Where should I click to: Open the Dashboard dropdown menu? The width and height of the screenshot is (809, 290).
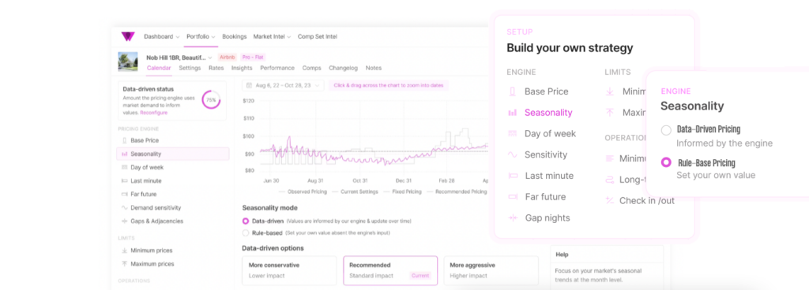point(161,36)
